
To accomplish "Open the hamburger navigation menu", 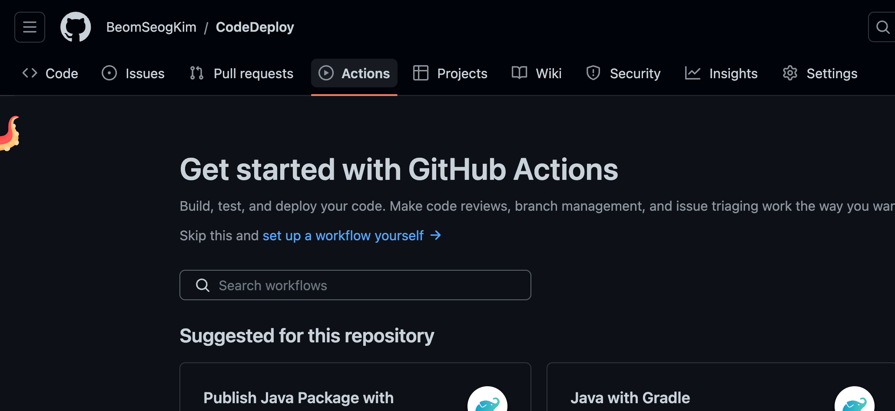I will coord(30,27).
